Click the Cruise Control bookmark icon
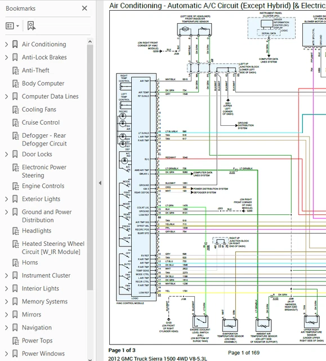The width and height of the screenshot is (326, 361). pos(15,123)
